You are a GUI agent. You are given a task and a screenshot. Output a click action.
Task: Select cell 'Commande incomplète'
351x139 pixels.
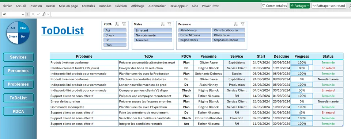[x=84, y=107]
